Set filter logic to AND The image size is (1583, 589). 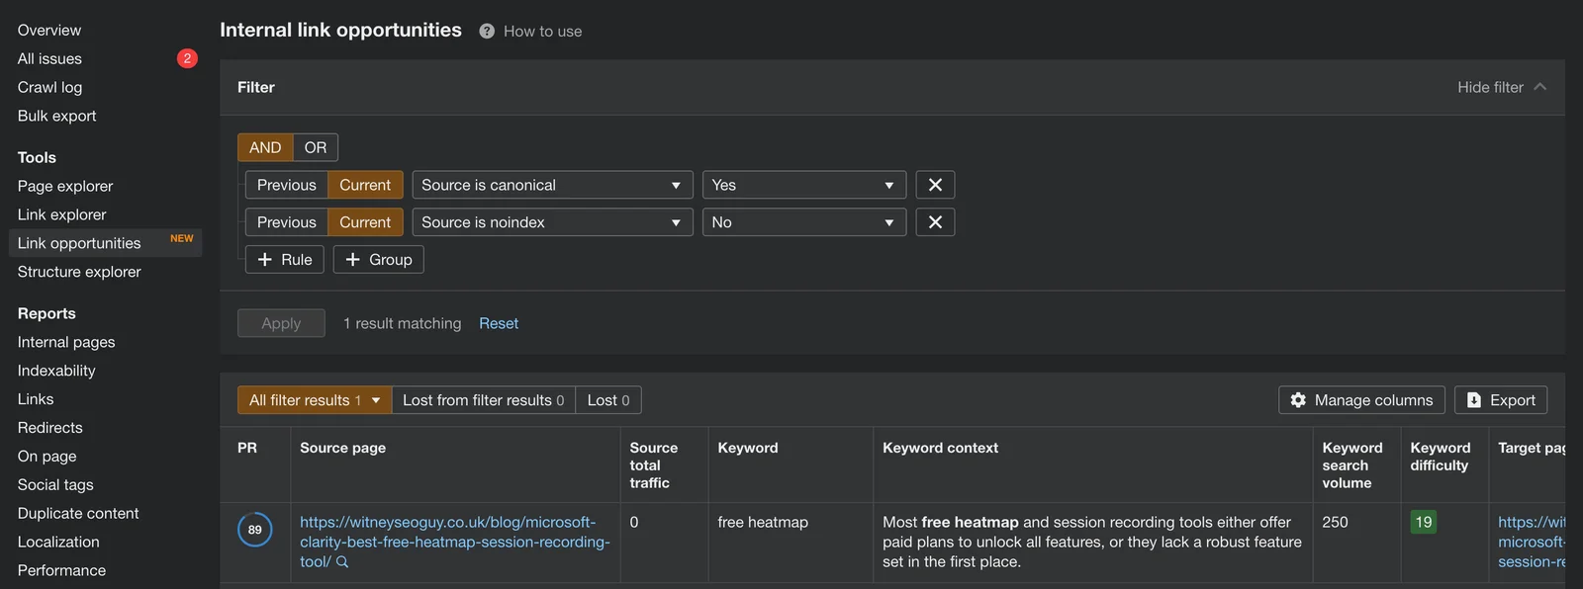pyautogui.click(x=265, y=147)
